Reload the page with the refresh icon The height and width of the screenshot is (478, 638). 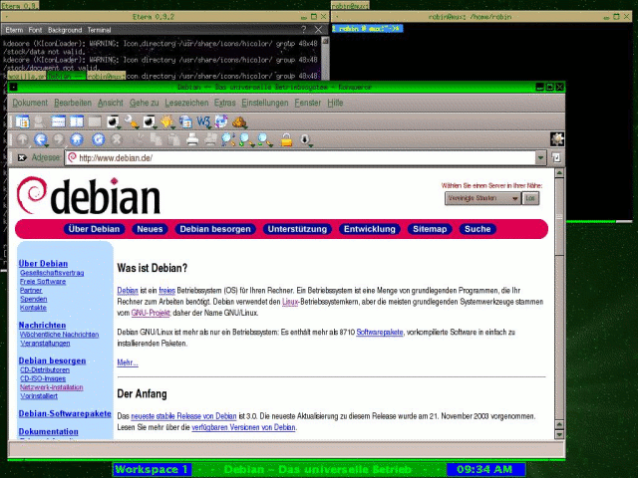click(x=98, y=139)
